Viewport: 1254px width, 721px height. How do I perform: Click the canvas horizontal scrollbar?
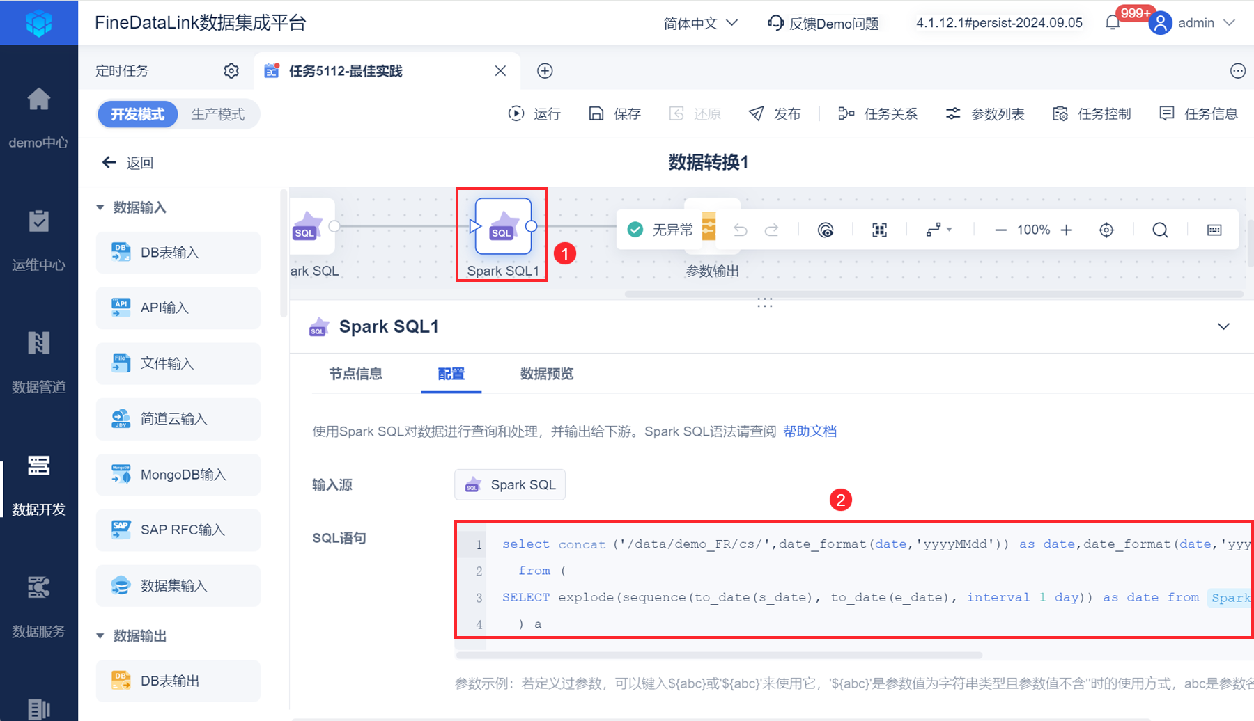tap(934, 294)
